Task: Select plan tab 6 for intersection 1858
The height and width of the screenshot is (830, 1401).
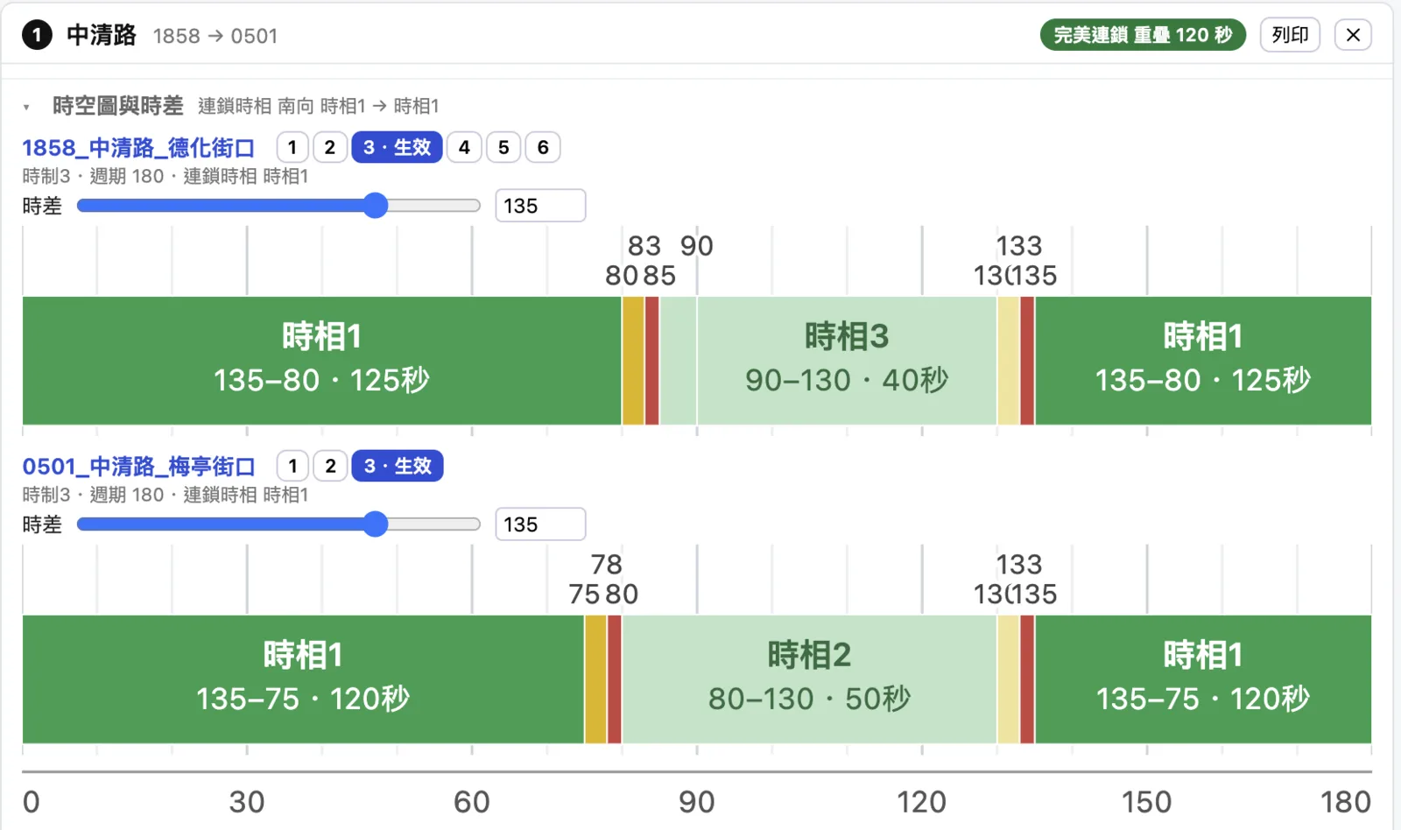Action: (x=543, y=147)
